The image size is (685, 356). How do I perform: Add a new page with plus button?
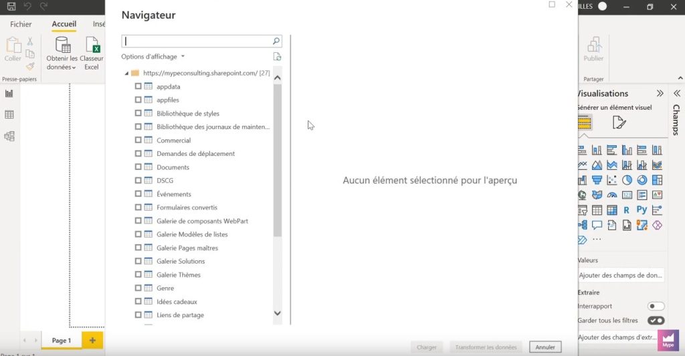(x=92, y=341)
